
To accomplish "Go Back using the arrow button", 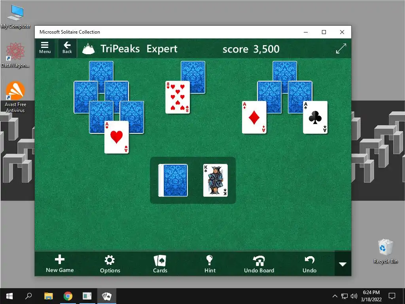I will (67, 48).
